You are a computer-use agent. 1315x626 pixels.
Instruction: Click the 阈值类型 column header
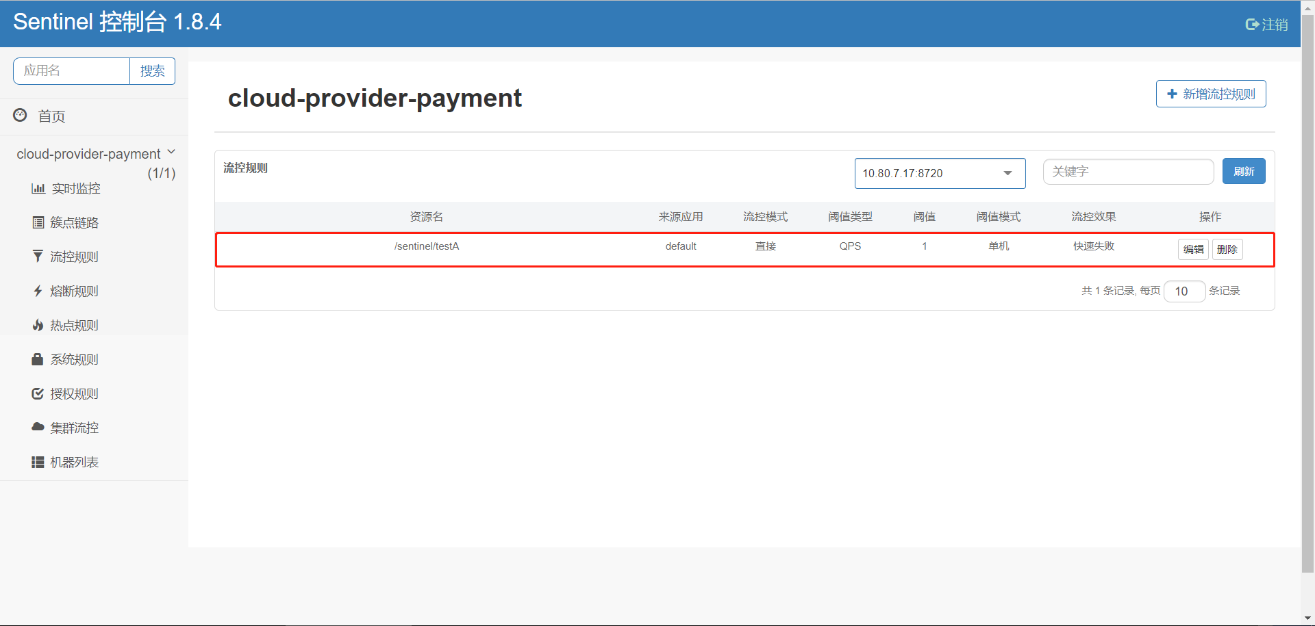point(850,217)
